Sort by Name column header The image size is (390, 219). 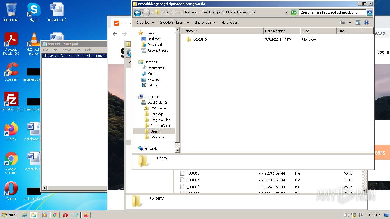[x=222, y=31]
